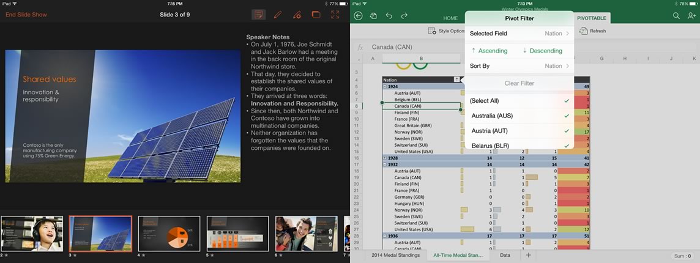700x263 pixels.
Task: Select row 16 header in Excel
Action: coord(356,158)
